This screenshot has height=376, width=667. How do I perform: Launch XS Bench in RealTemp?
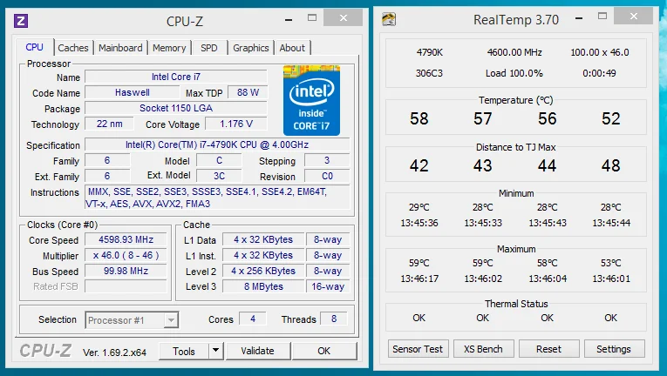(x=483, y=349)
